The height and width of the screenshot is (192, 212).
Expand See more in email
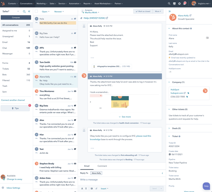pos(125,117)
